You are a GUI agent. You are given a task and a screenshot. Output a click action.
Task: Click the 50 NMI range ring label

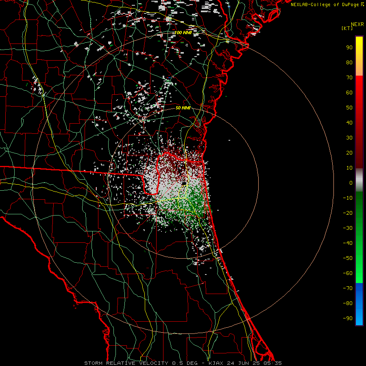(183, 108)
